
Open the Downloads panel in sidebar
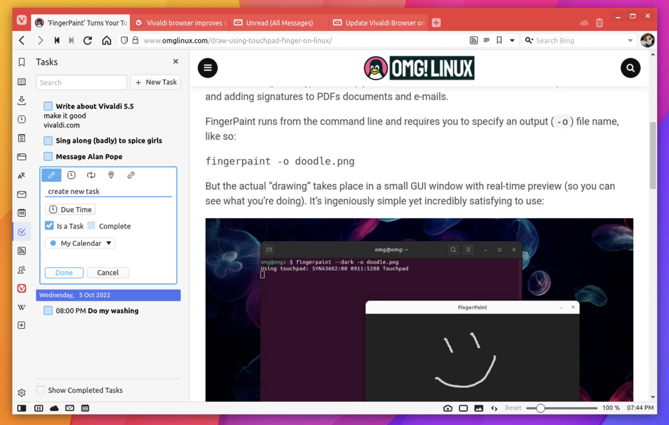click(x=21, y=101)
